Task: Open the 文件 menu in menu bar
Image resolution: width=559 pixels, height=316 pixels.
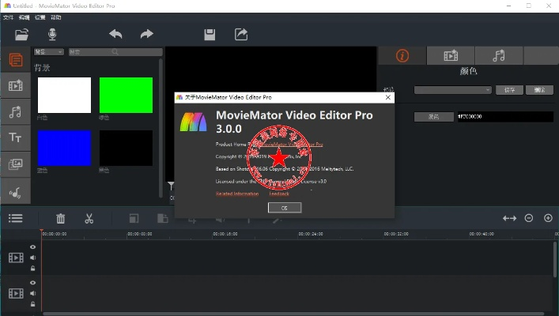Action: tap(9, 17)
